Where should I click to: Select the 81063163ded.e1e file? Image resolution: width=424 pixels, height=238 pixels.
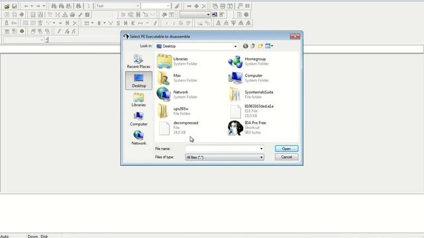[251, 111]
